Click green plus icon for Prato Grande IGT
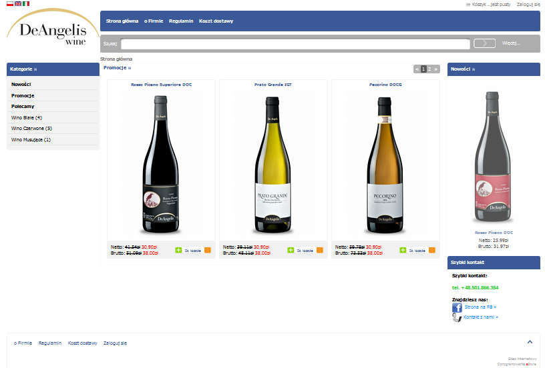 (291, 250)
